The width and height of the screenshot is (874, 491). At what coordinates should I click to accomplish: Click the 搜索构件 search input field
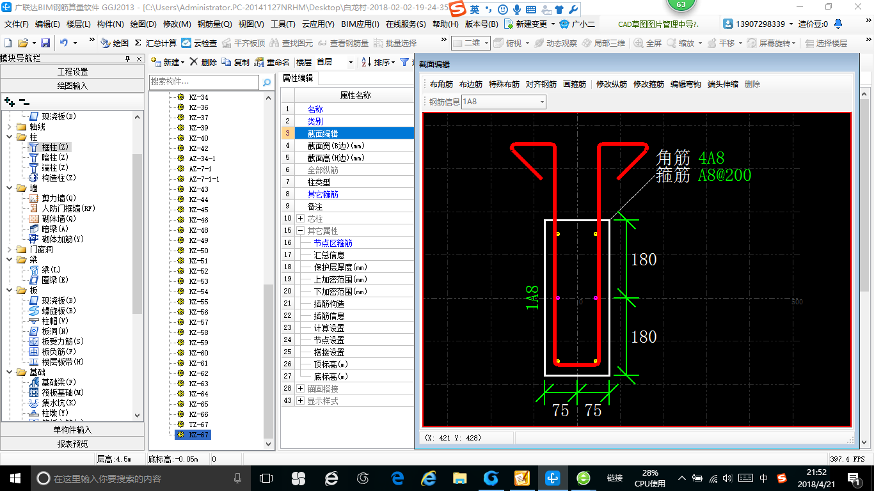tap(204, 82)
